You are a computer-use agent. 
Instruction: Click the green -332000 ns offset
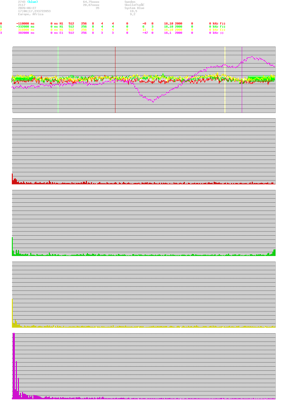(25, 27)
